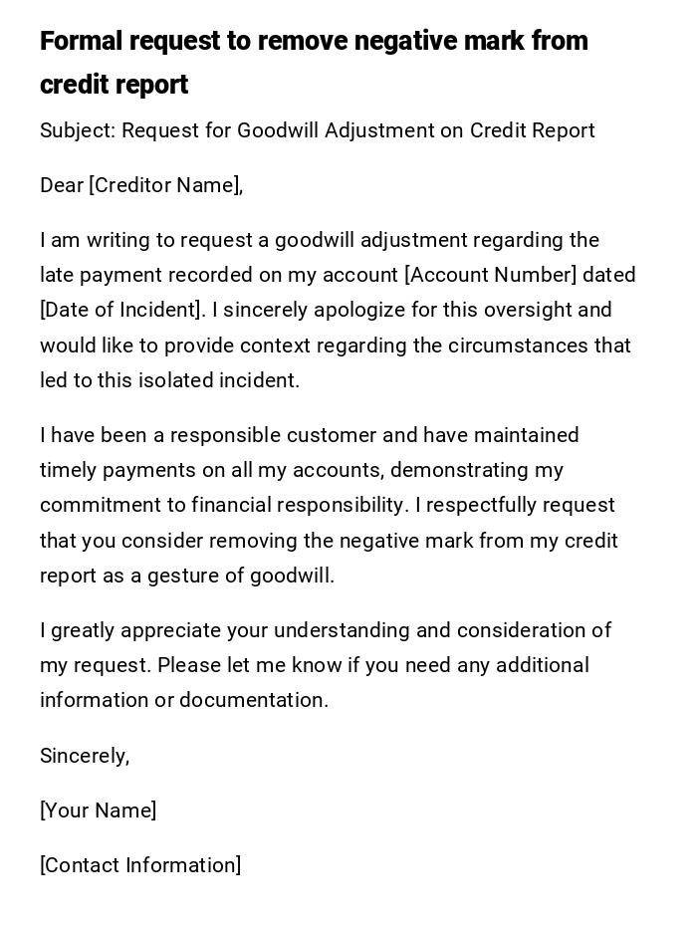Select the [Creditor Name] placeholder

[165, 185]
